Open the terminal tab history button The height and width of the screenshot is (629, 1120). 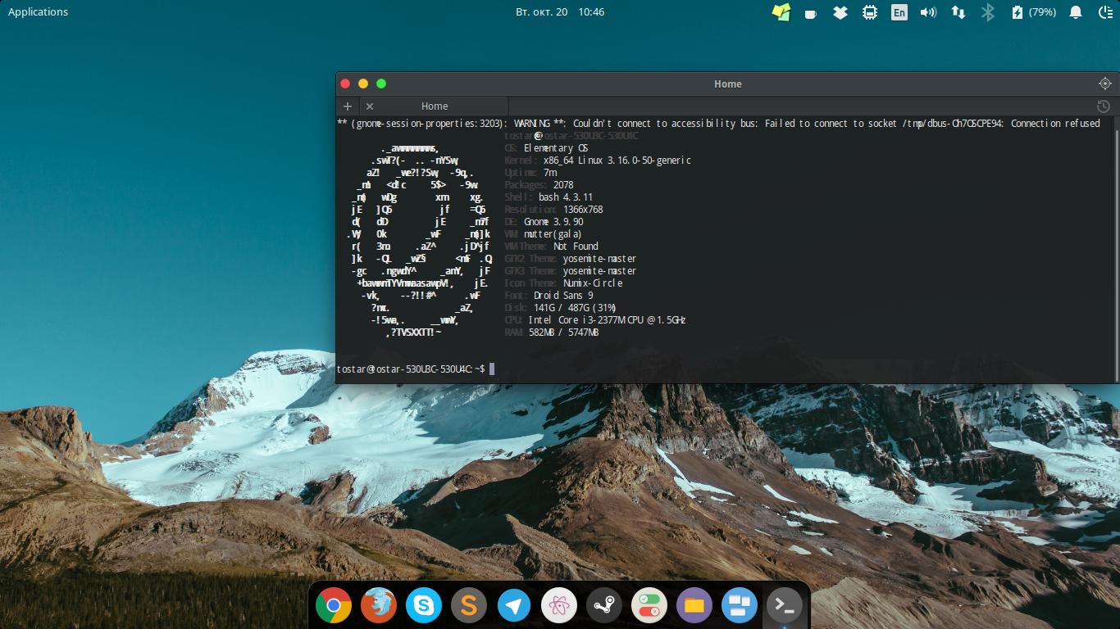[x=1104, y=106]
